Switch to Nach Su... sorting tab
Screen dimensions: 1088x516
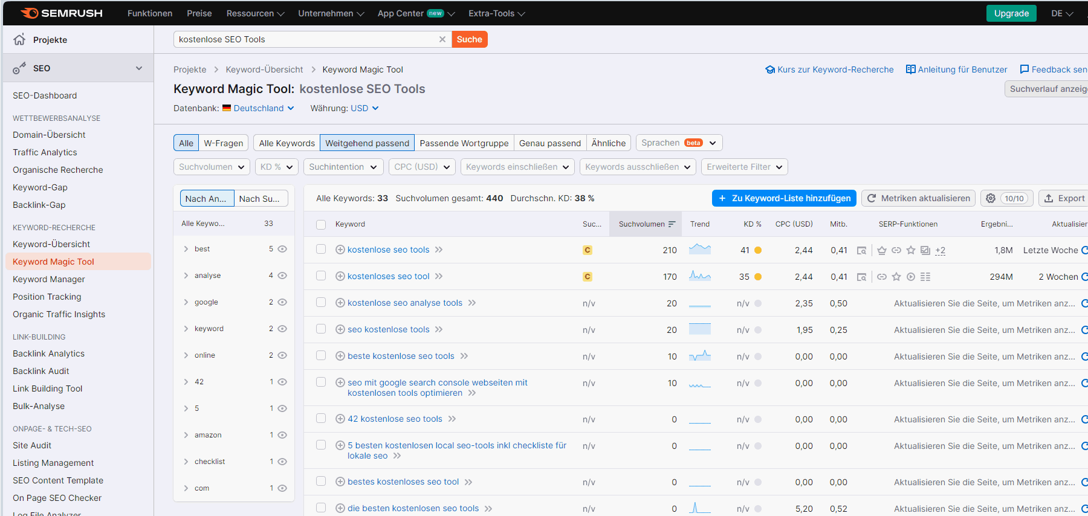click(x=260, y=199)
